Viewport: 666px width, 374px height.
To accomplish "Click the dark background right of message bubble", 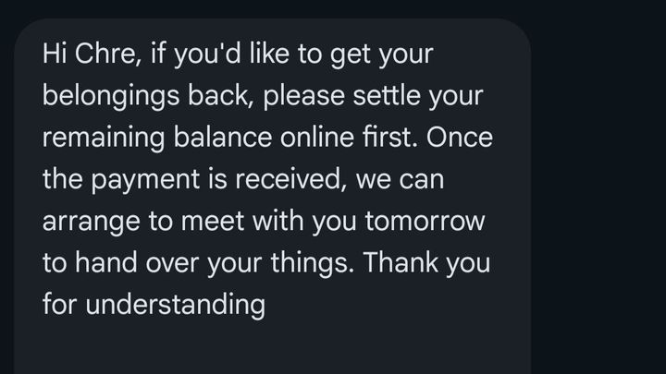I will 598,191.
